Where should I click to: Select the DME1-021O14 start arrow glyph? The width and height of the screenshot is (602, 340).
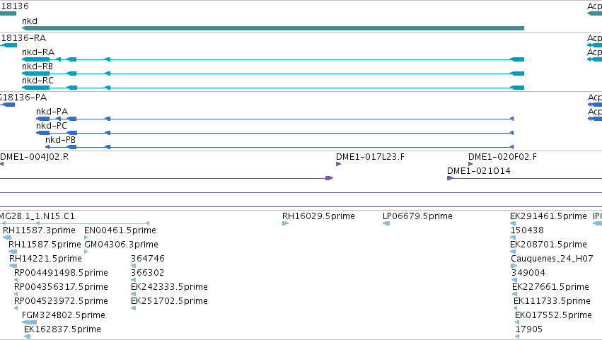(450, 178)
